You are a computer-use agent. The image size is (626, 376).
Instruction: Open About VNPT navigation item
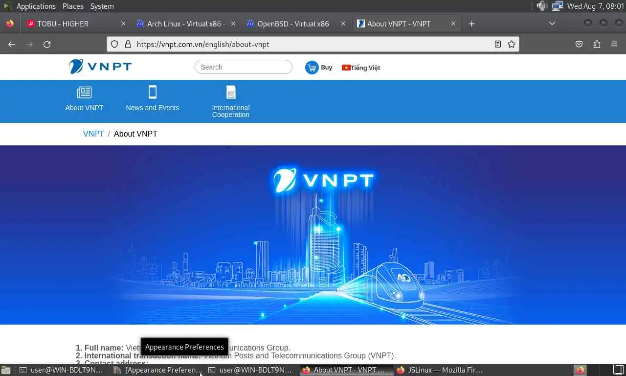[x=84, y=98]
